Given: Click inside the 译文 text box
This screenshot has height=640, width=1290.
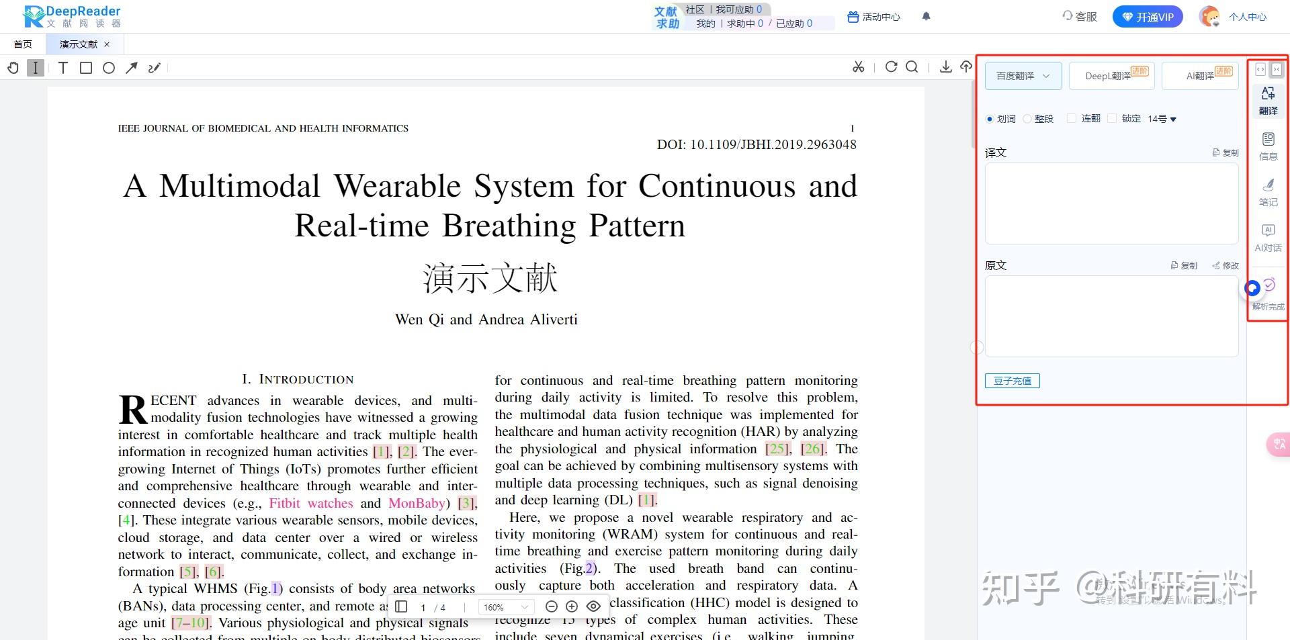Looking at the screenshot, I should point(1111,203).
